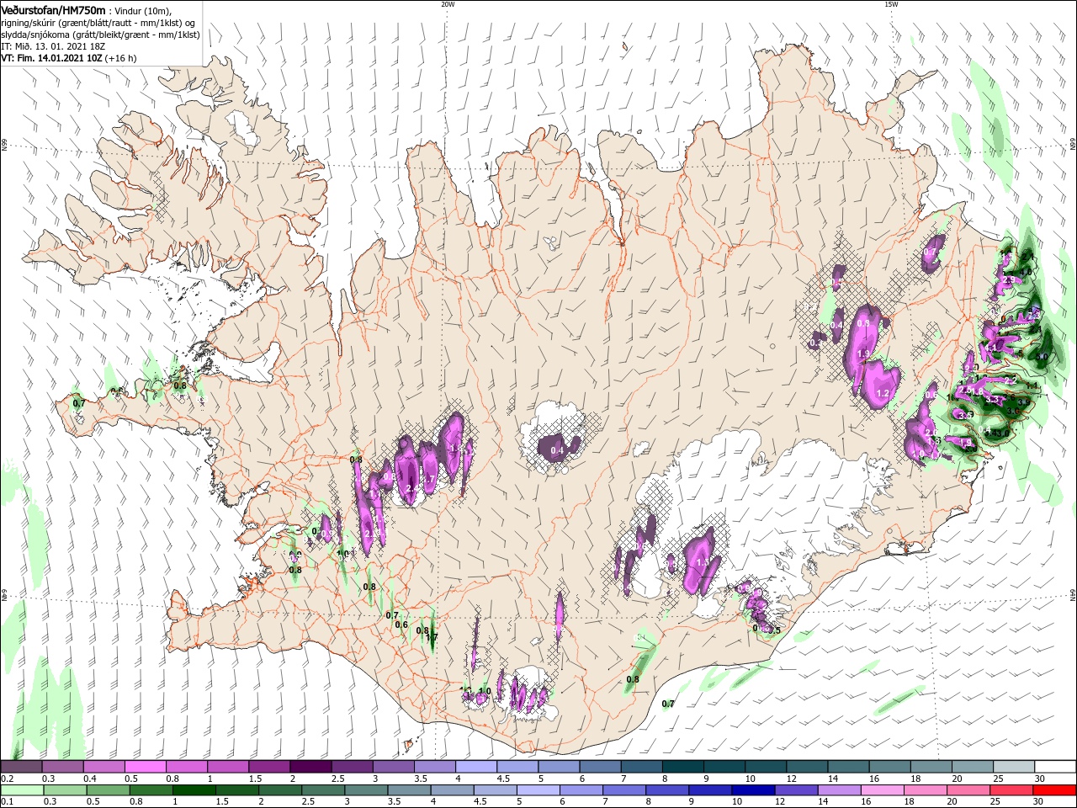Click the 15W longitude label at top
This screenshot has height=808, width=1077.
(x=891, y=4)
